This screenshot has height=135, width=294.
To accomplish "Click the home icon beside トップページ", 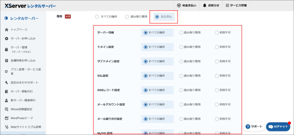I will pos(7,30).
